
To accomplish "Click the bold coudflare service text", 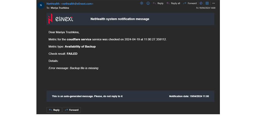I will point(79,39).
